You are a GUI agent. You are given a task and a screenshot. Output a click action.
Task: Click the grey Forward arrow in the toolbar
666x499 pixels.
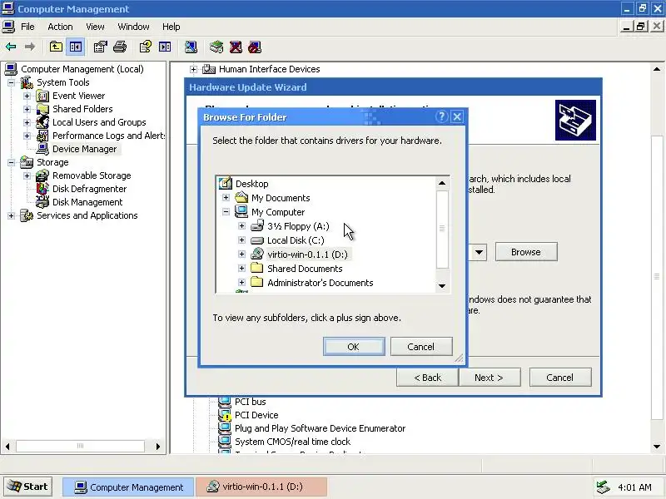tap(30, 47)
